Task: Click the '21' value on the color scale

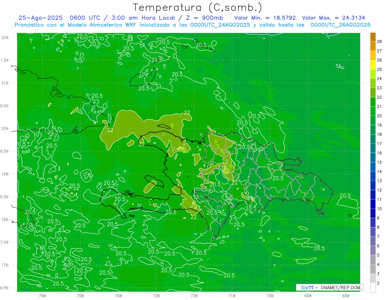Action: point(379,106)
